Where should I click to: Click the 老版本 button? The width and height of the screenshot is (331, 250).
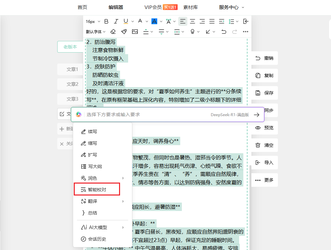(70, 47)
